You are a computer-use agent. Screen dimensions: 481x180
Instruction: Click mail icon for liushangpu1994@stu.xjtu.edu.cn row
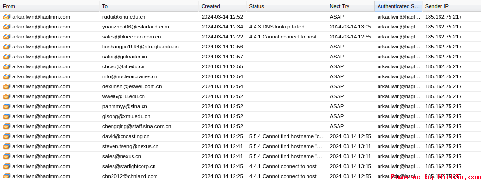tap(7, 47)
